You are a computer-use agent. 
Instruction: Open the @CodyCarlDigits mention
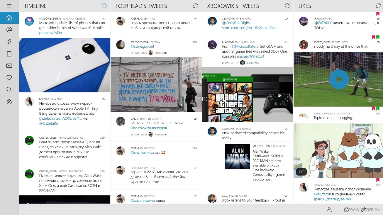(x=236, y=23)
